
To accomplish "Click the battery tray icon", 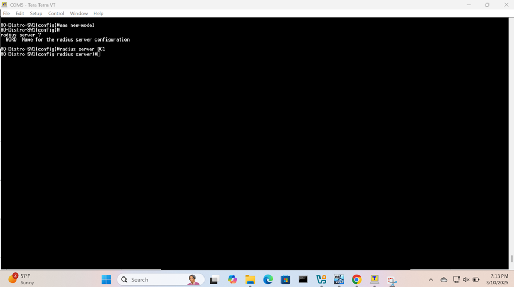I will tap(476, 280).
